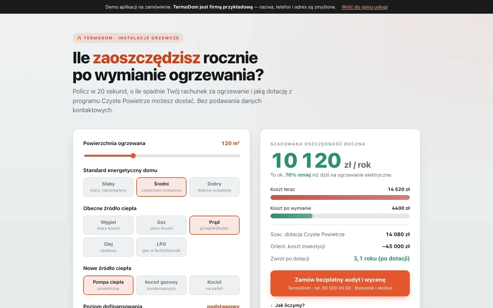This screenshot has width=493, height=308.
Task: Click the heated area slider track end
Action: [239, 156]
